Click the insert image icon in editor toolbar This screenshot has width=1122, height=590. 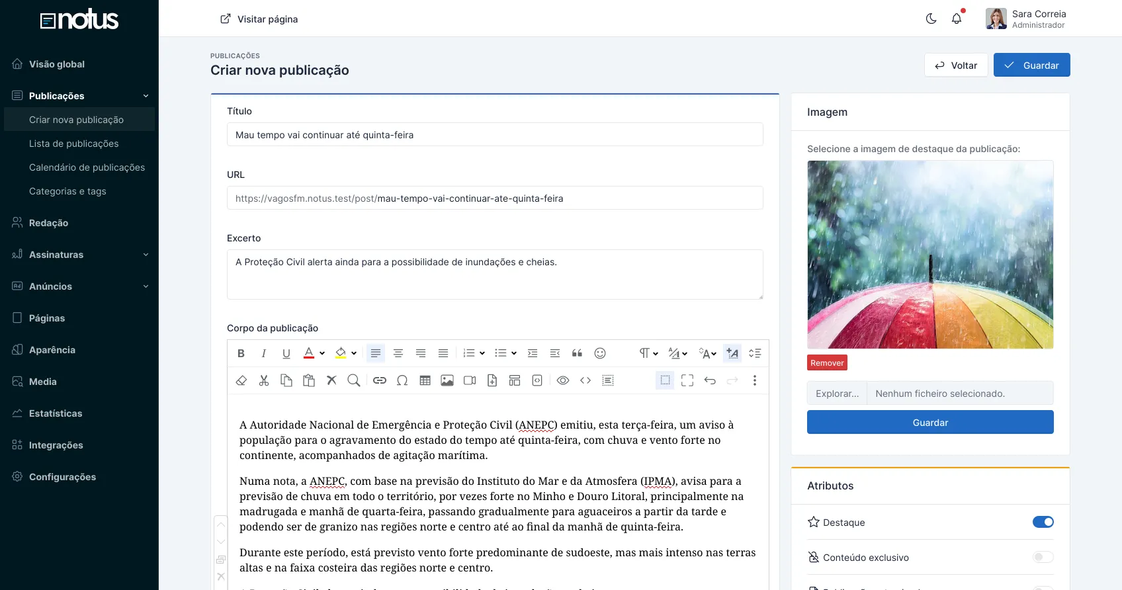point(447,380)
